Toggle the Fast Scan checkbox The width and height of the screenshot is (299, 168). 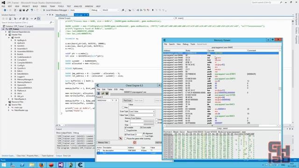point(126,134)
